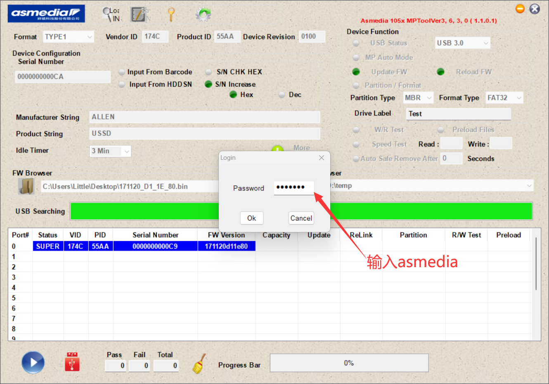Open the FW Browser folder icon
Viewport: 549px width, 384px height.
[26, 186]
